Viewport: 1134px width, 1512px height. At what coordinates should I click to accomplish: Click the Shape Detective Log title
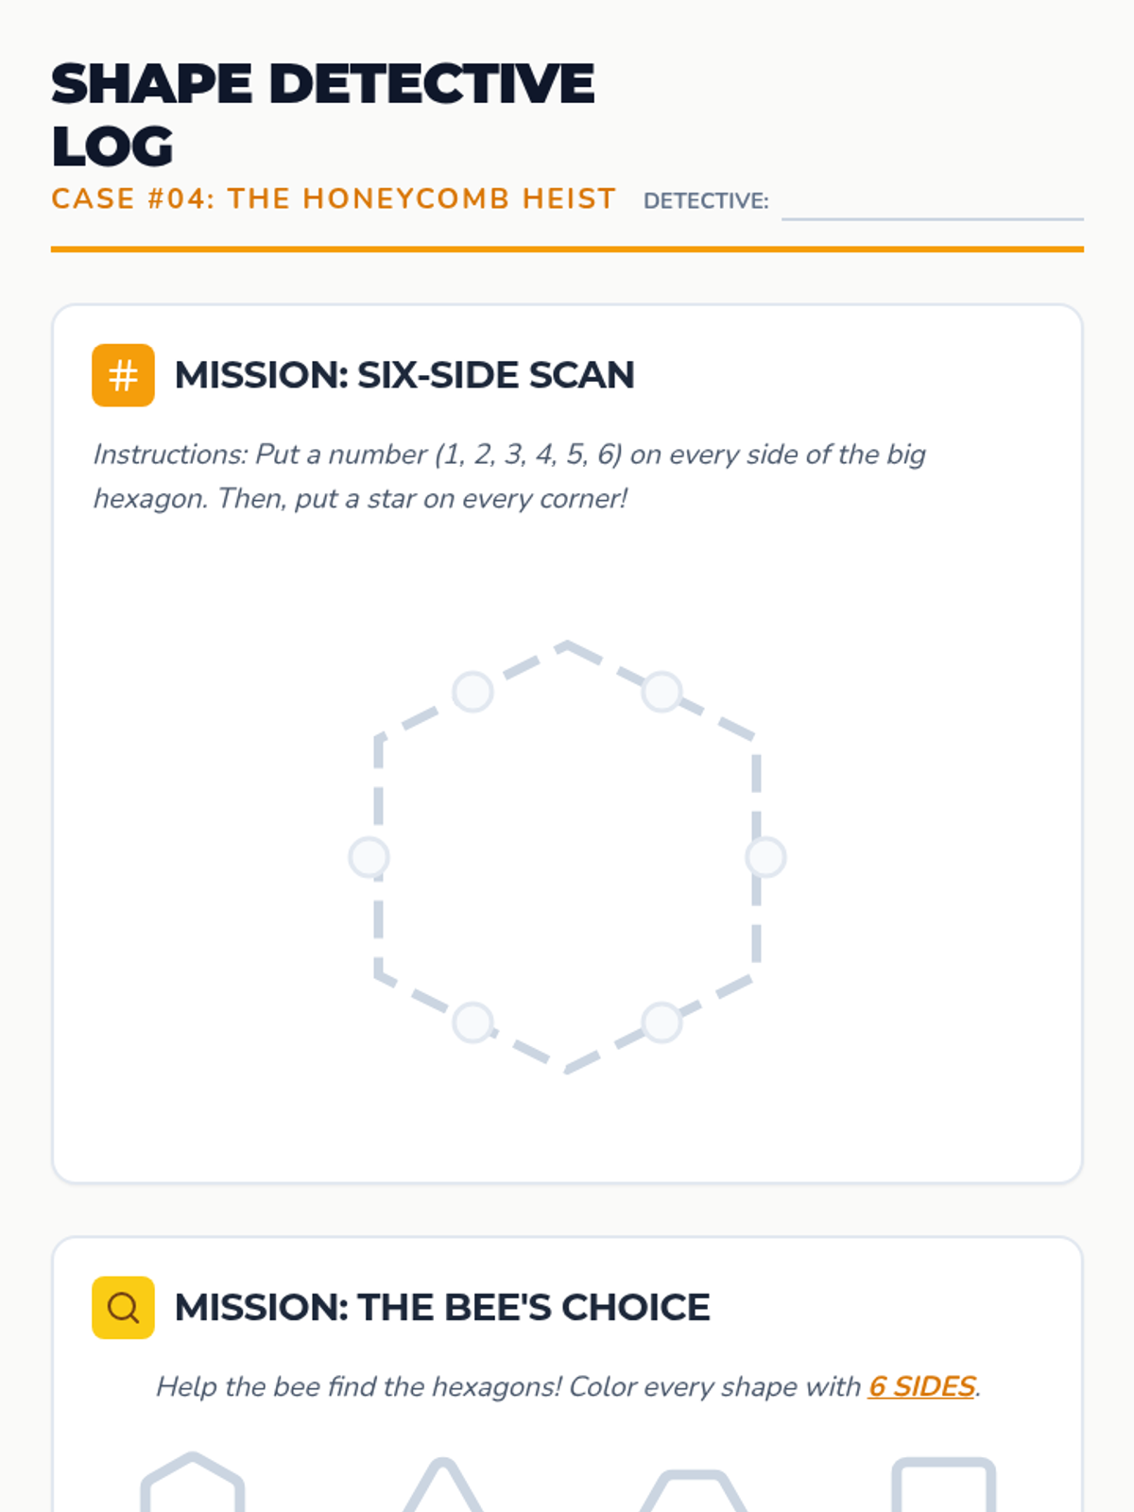coord(321,114)
